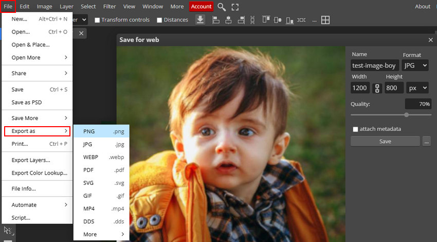This screenshot has width=437, height=242.
Task: Choose New... from File menu
Action: (x=37, y=19)
